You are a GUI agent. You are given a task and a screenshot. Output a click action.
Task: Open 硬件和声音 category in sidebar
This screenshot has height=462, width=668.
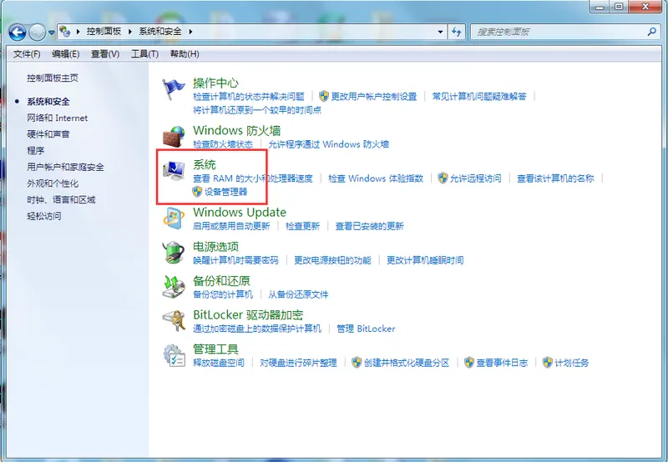tap(48, 134)
